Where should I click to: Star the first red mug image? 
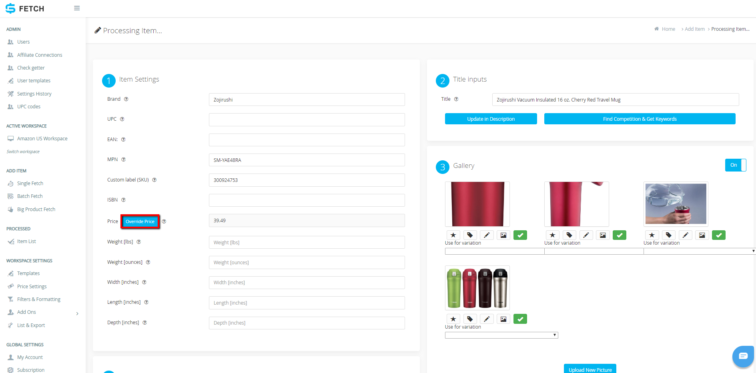point(453,235)
